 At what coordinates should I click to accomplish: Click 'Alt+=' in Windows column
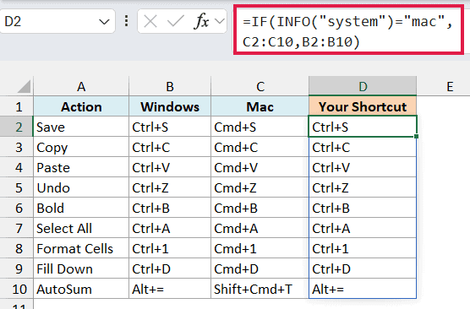click(170, 289)
